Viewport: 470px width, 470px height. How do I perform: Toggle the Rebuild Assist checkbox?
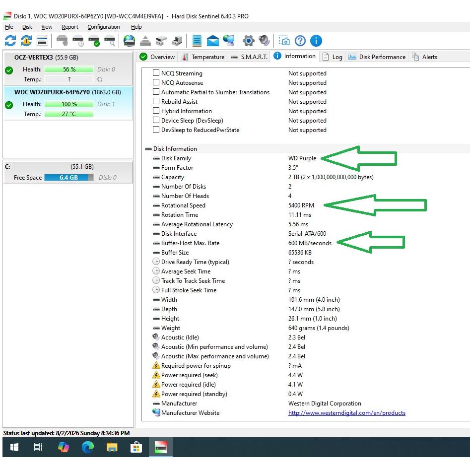(156, 101)
